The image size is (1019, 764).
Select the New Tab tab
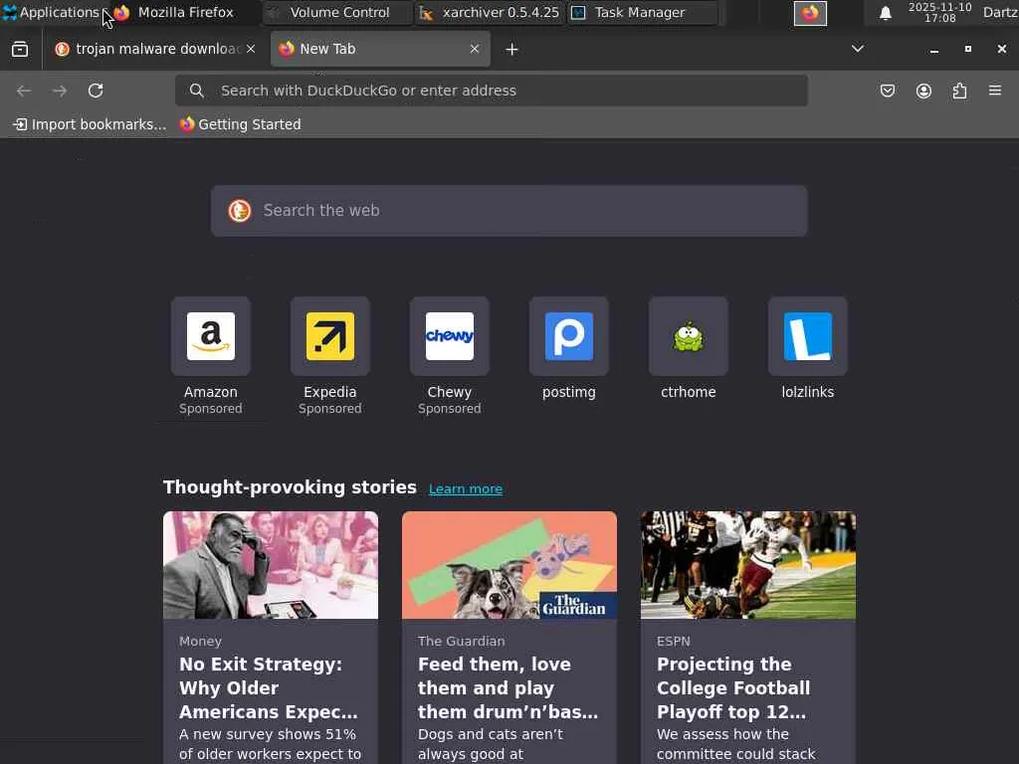pos(380,50)
